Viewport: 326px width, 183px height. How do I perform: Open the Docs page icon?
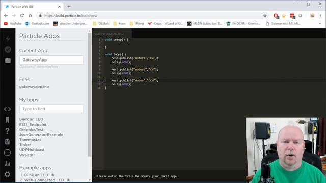click(x=7, y=142)
